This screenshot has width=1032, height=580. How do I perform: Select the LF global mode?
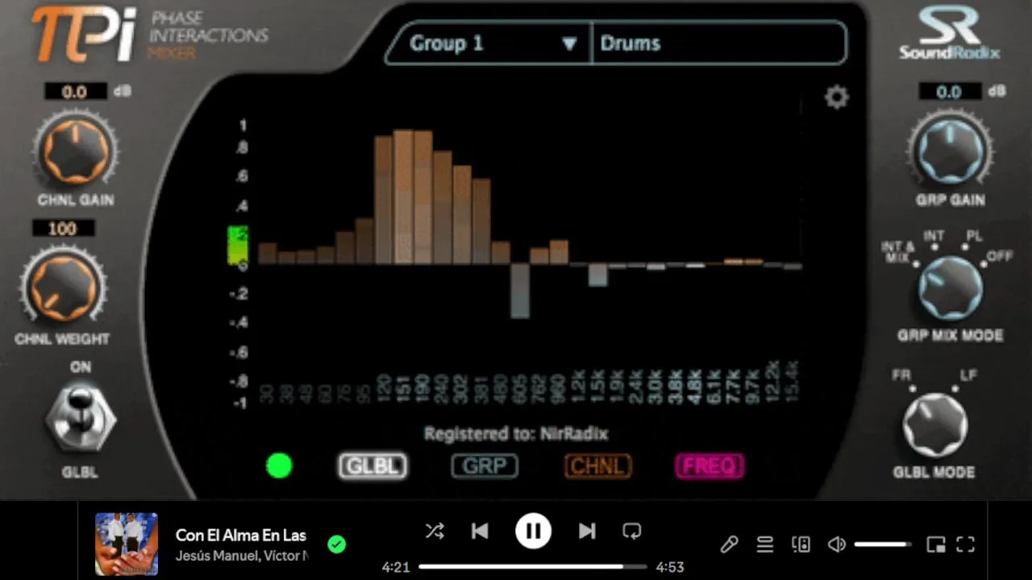[x=968, y=376]
